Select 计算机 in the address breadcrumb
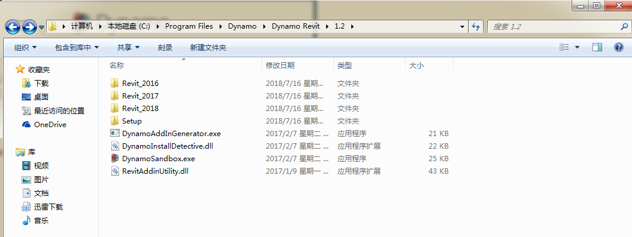The image size is (632, 237). pyautogui.click(x=82, y=26)
